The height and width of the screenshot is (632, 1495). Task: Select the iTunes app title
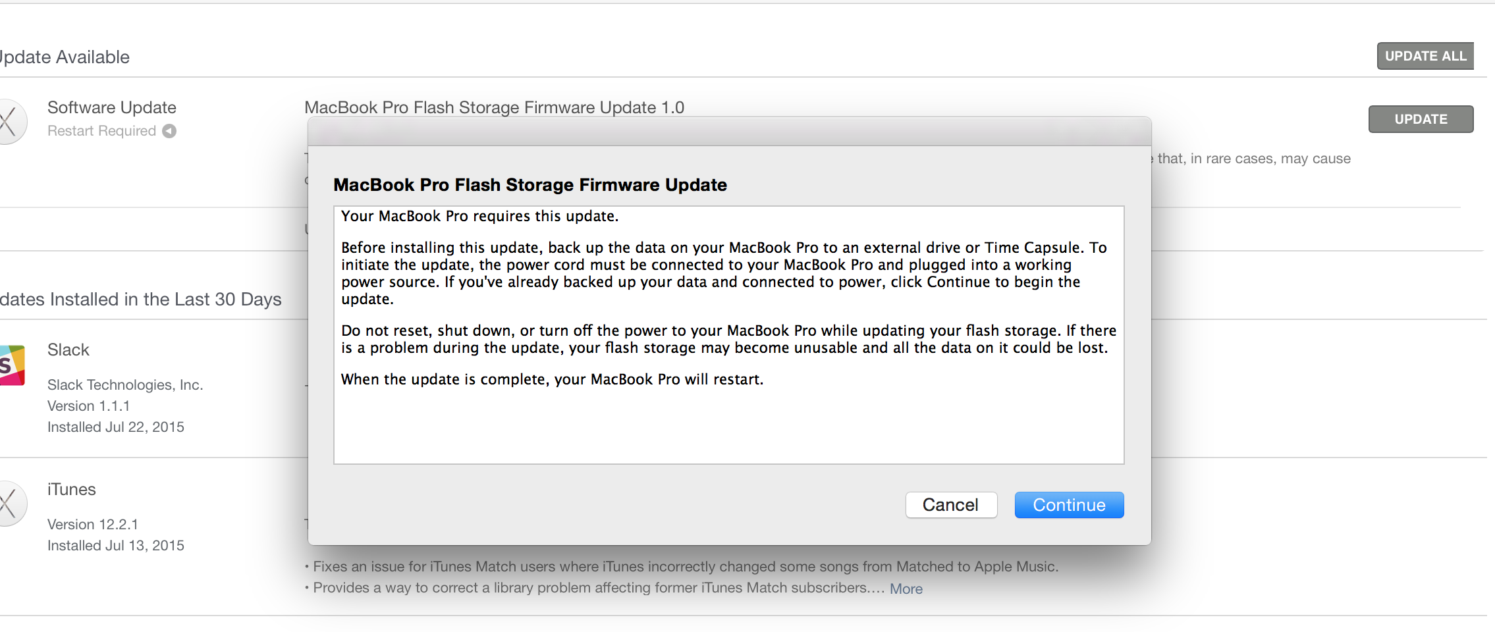(x=72, y=489)
